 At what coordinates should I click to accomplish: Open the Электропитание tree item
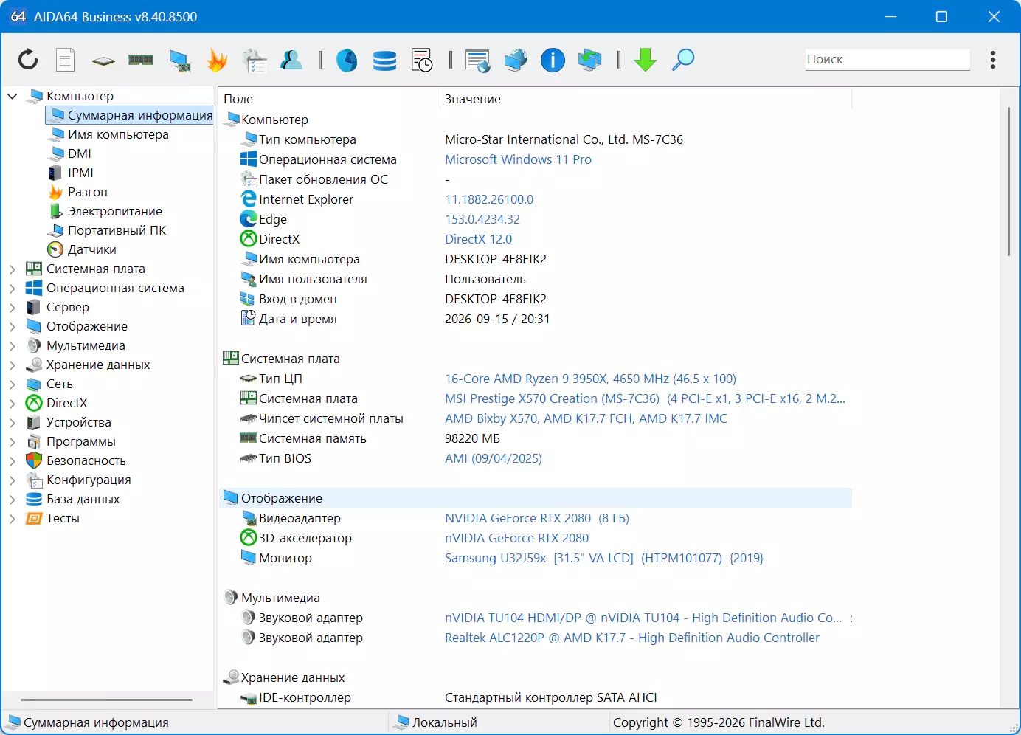click(x=115, y=211)
